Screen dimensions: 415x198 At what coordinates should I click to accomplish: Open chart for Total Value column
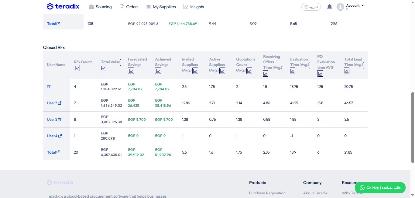tap(103, 68)
